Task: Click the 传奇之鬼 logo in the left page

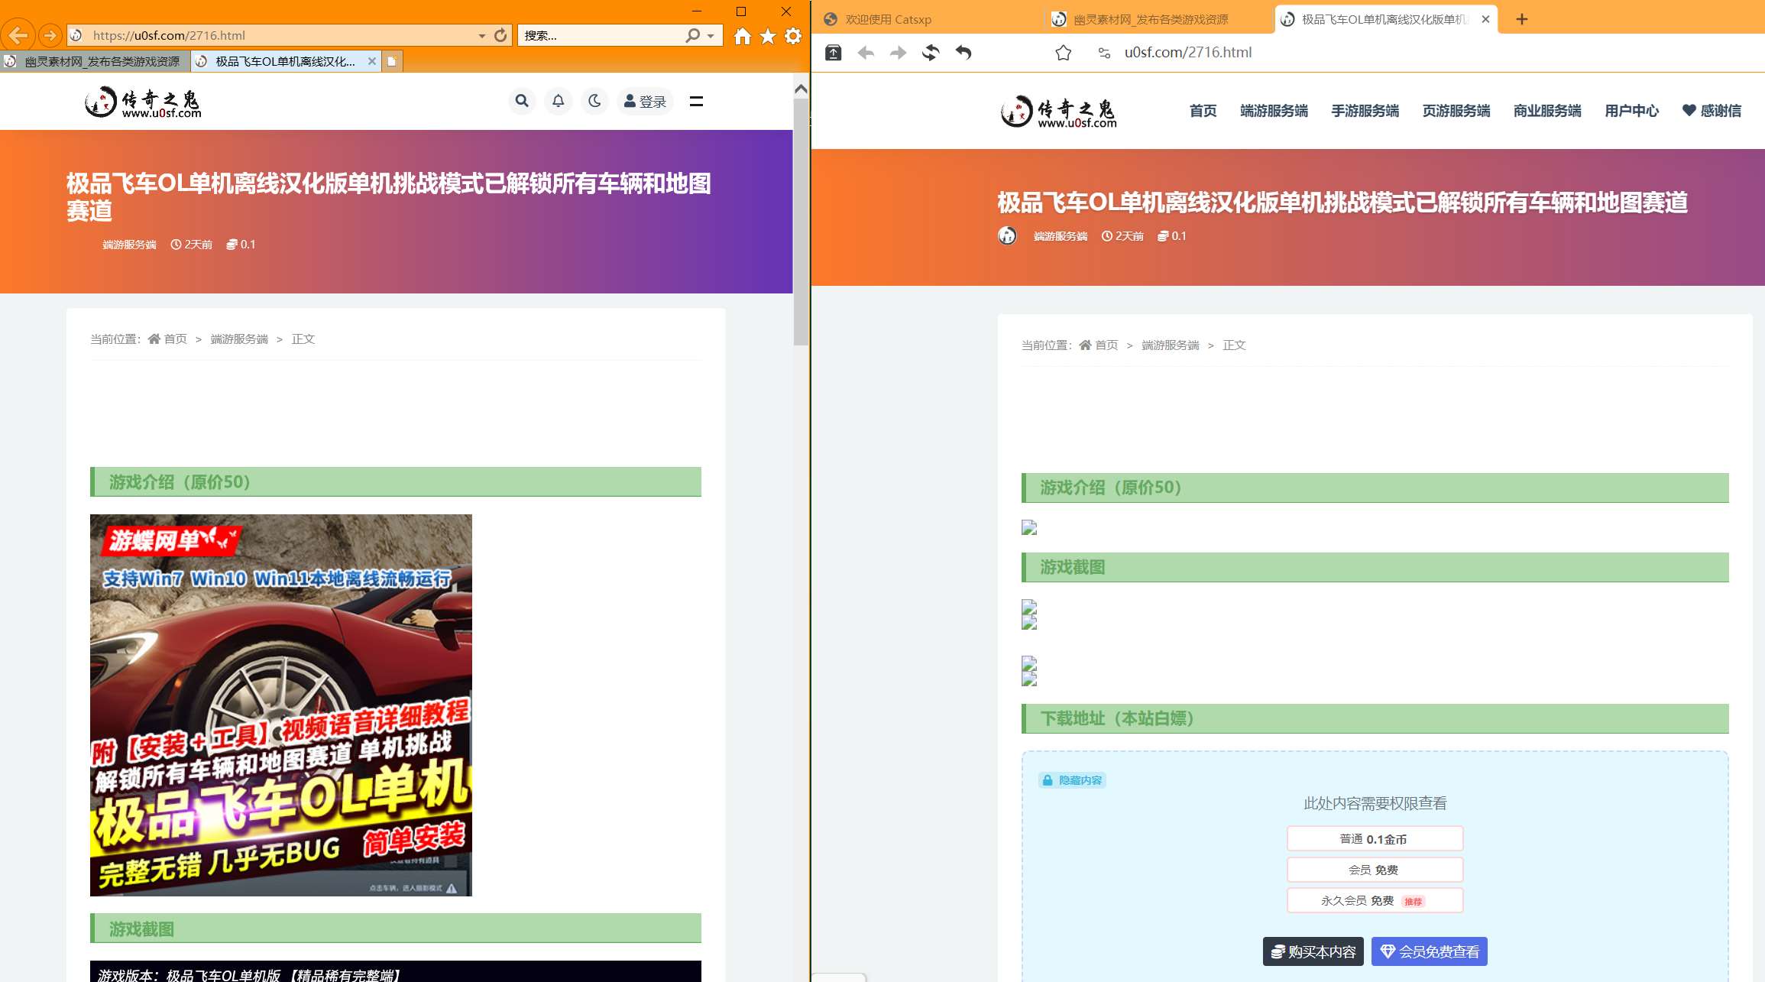Action: pos(143,102)
